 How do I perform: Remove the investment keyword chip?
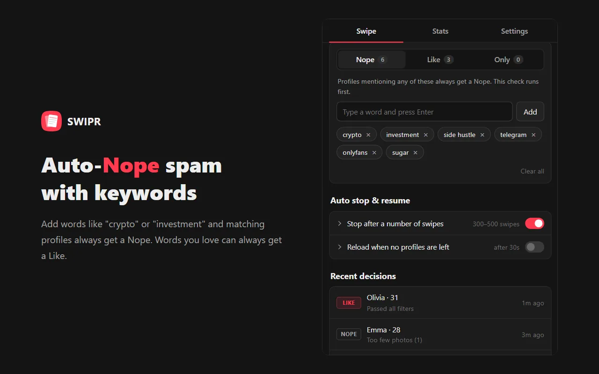pyautogui.click(x=426, y=135)
